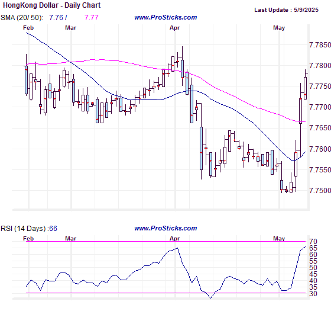This screenshot has width=331, height=311.
Task: Click the SMA (20/ 50): label
Action: [x=22, y=18]
